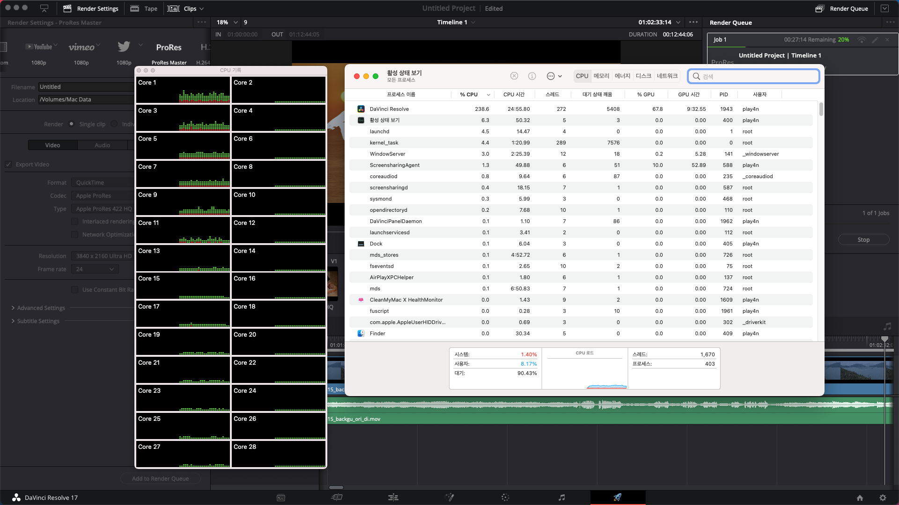Open the Media page icon
Image resolution: width=899 pixels, height=505 pixels.
pyautogui.click(x=281, y=498)
